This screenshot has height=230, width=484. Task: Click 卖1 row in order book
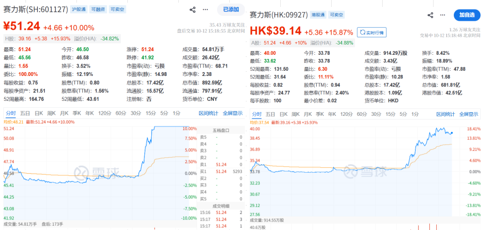coord(221,165)
